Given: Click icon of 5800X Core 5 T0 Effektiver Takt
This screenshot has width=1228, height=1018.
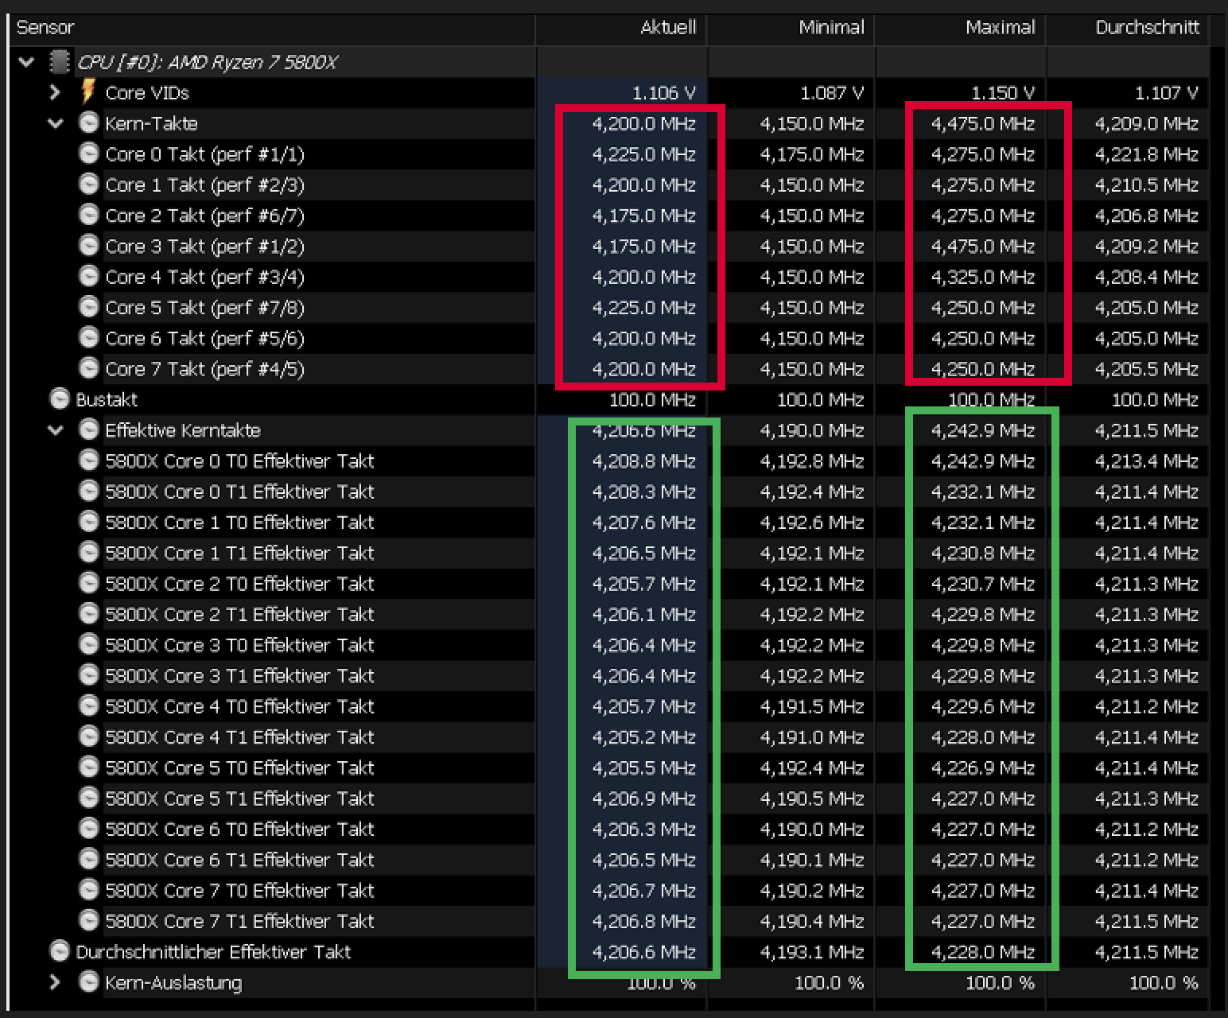Looking at the screenshot, I should [89, 767].
